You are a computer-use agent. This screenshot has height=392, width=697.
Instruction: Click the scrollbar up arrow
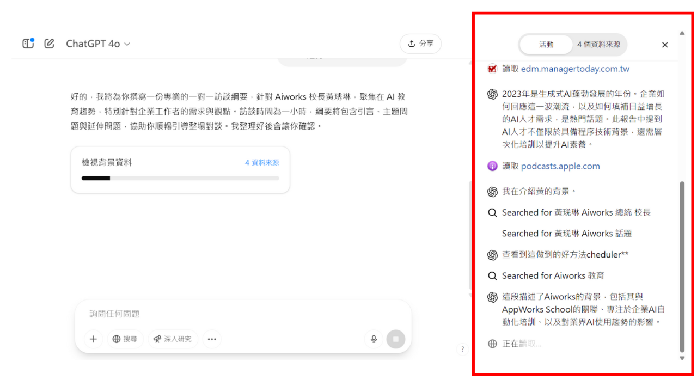[682, 33]
